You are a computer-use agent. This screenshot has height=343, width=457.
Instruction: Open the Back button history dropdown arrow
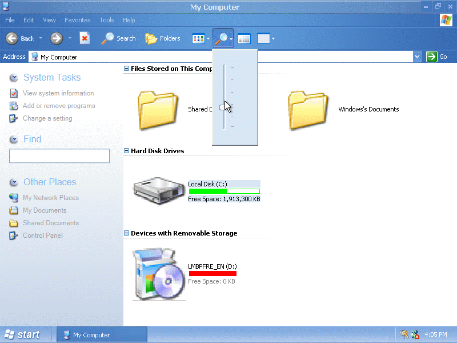41,38
